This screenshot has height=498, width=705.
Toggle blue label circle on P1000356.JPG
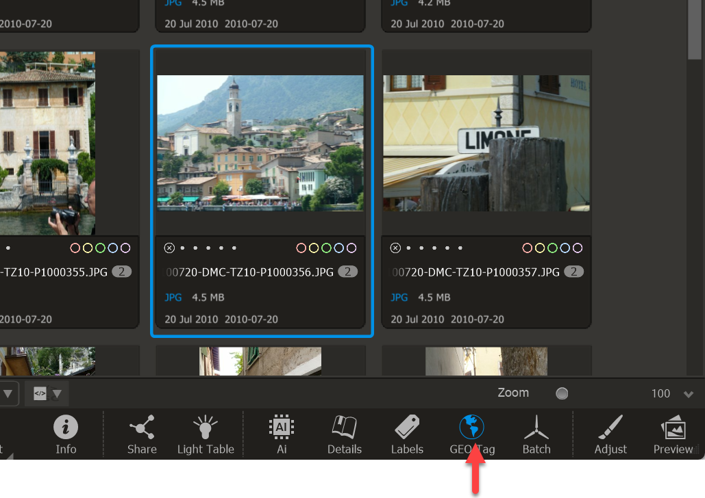point(339,248)
